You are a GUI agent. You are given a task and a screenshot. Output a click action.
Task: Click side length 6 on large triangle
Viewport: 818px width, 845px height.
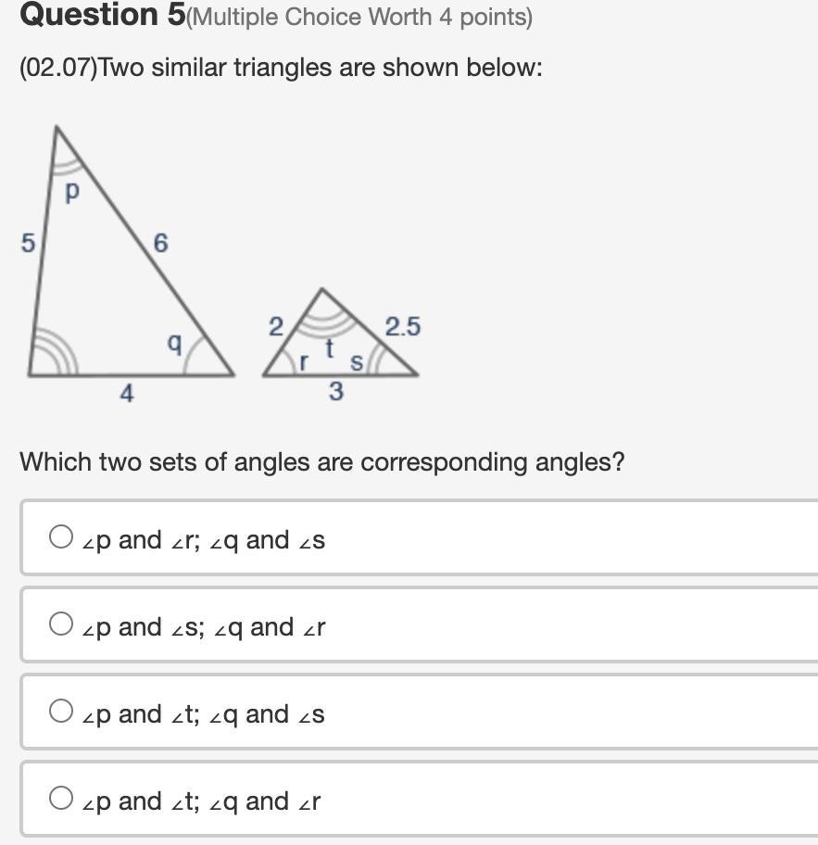tap(160, 243)
